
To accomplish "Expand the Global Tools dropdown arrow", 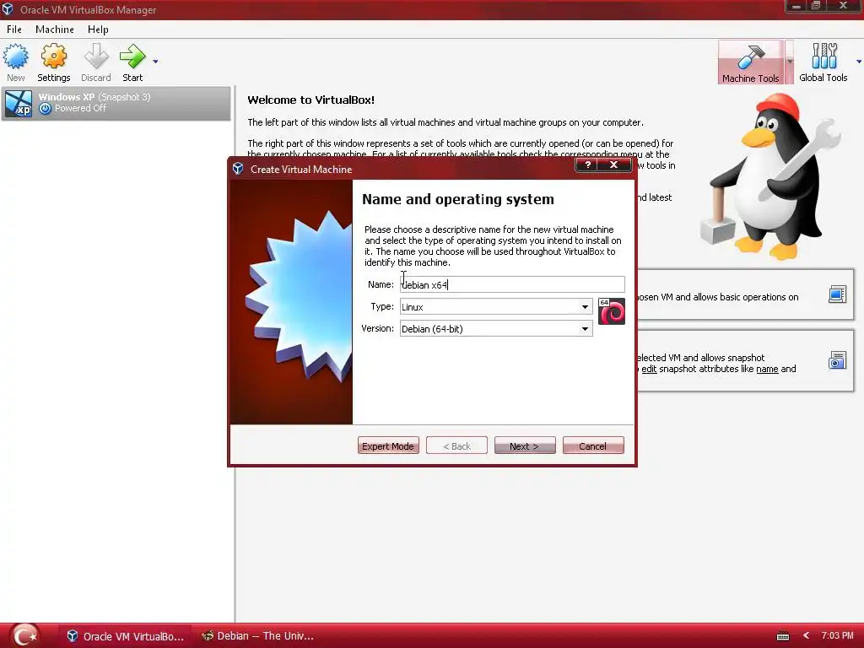I will [858, 61].
